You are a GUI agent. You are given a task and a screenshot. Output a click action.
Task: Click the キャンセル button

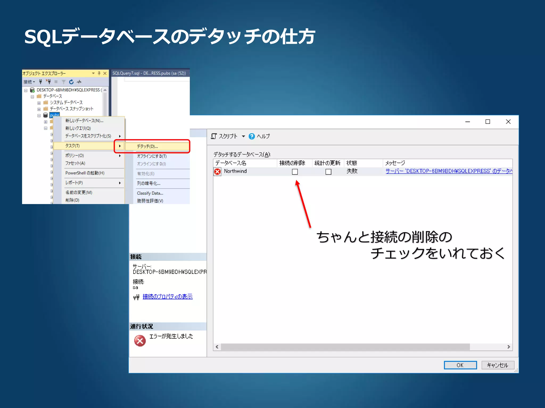coord(498,365)
